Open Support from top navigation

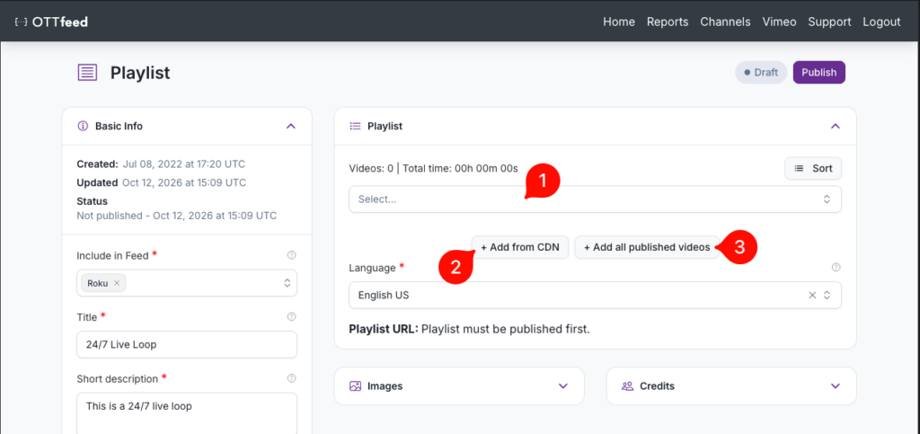[x=829, y=22]
